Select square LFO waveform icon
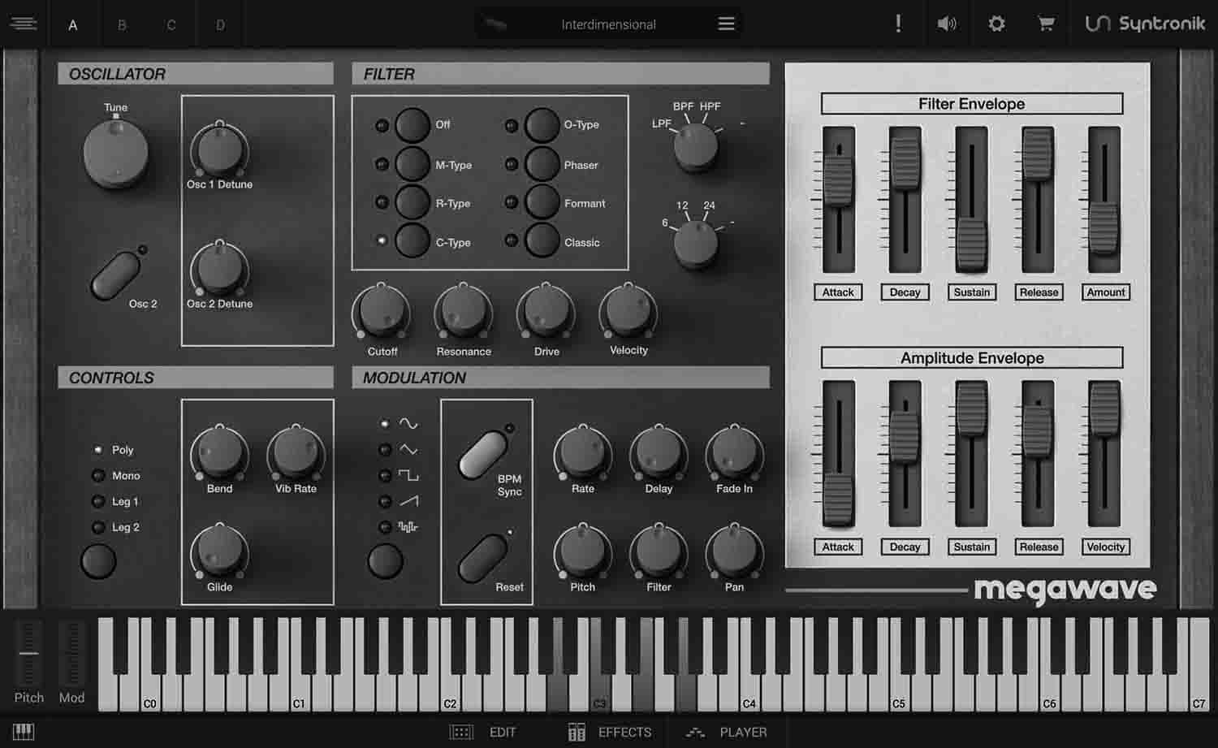1218x748 pixels. point(408,475)
